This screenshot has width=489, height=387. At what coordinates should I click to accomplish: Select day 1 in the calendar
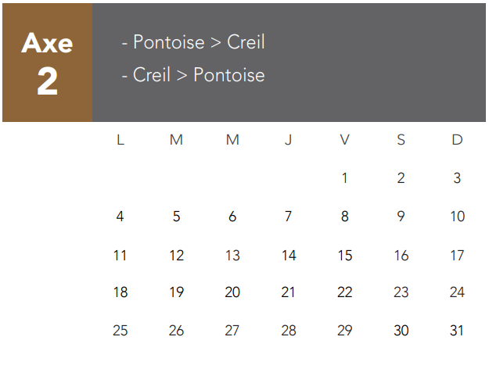click(x=344, y=178)
